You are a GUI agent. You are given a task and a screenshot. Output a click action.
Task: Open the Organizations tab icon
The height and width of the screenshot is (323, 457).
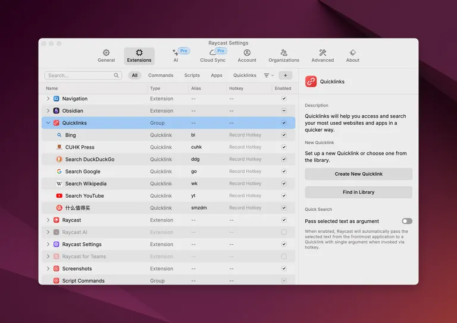(284, 53)
